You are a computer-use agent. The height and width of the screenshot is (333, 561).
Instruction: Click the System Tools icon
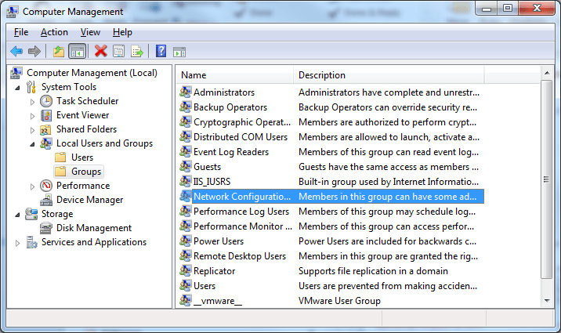click(31, 87)
